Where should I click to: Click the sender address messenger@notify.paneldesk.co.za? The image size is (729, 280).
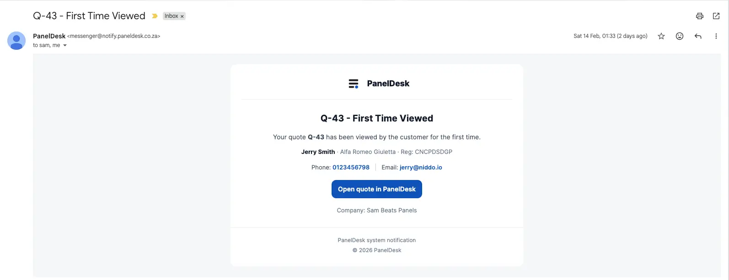coord(113,36)
